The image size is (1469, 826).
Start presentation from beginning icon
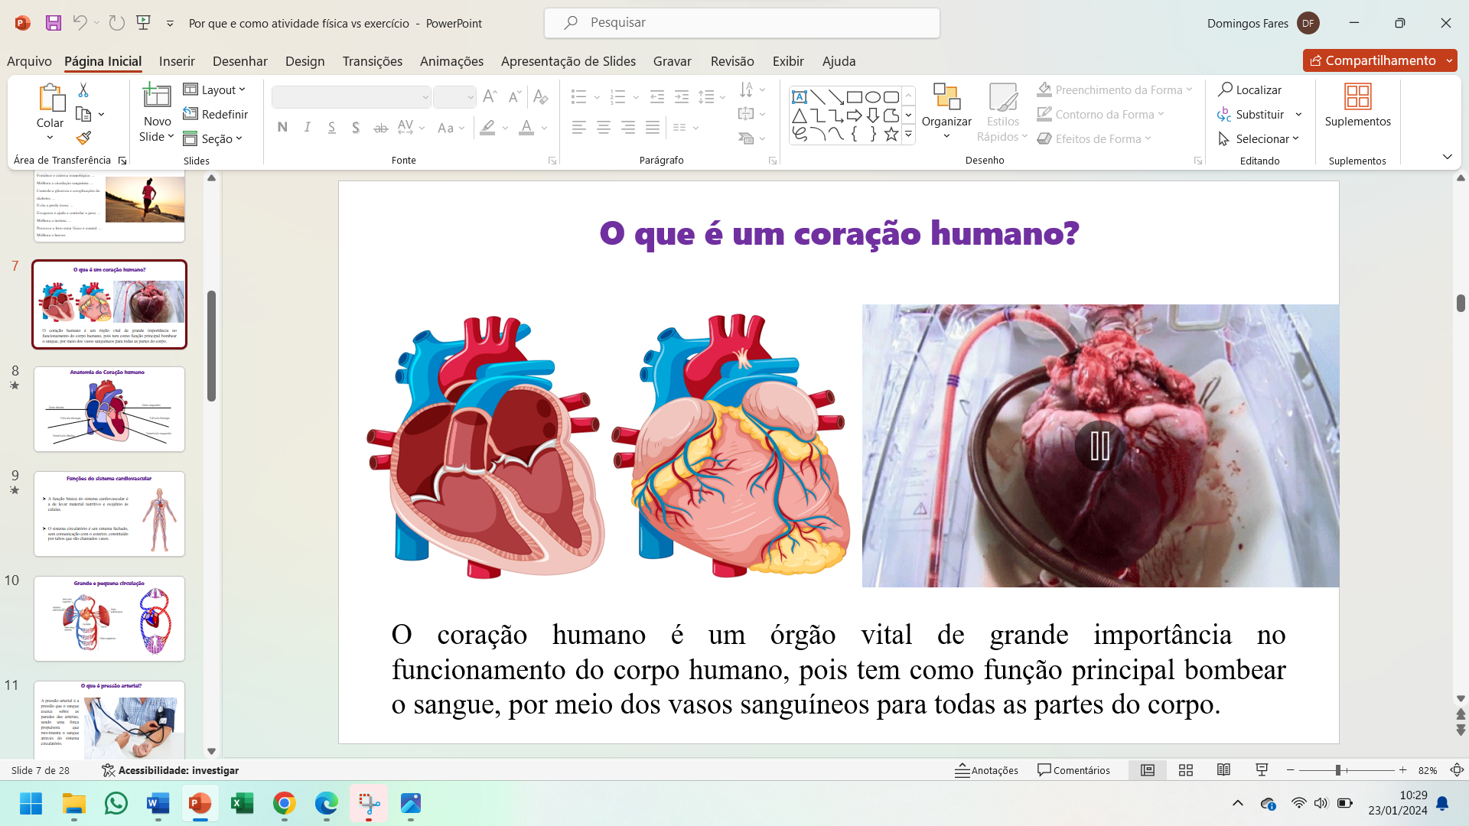(143, 23)
